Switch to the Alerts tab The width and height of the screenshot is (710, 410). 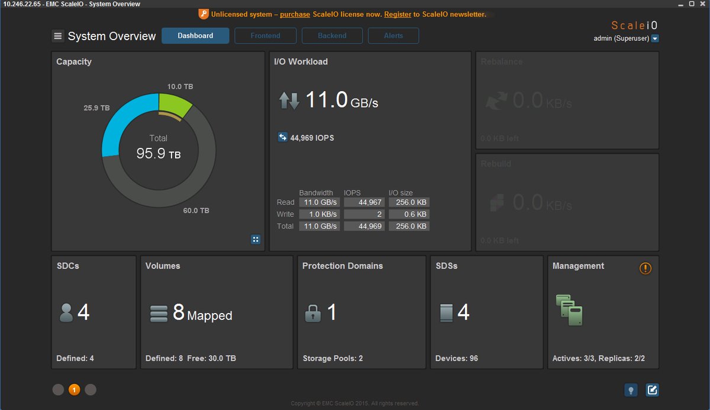pos(393,35)
